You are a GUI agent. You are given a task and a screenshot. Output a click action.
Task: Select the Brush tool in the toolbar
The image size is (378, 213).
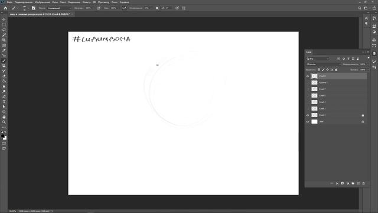click(4, 60)
